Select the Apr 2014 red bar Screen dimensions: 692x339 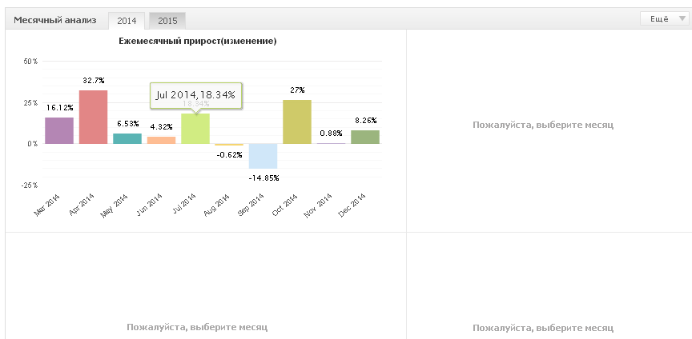click(x=93, y=117)
